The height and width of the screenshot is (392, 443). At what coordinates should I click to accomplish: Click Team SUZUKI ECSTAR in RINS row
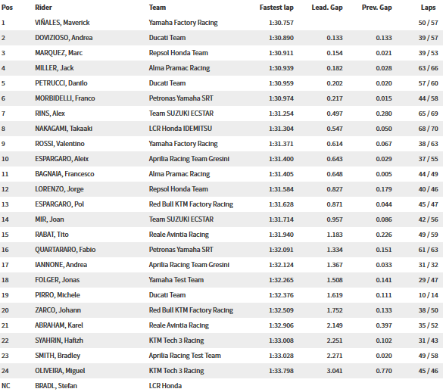pyautogui.click(x=181, y=114)
